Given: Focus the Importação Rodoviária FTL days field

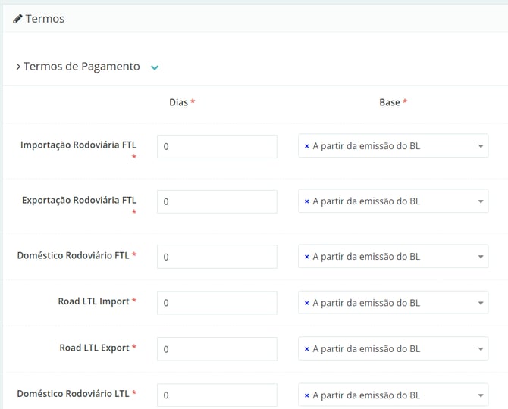Looking at the screenshot, I should (x=217, y=146).
